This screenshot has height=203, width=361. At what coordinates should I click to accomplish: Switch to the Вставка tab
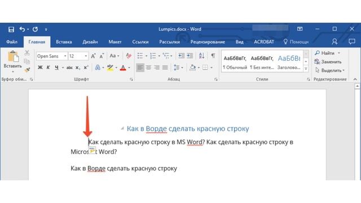pyautogui.click(x=64, y=42)
